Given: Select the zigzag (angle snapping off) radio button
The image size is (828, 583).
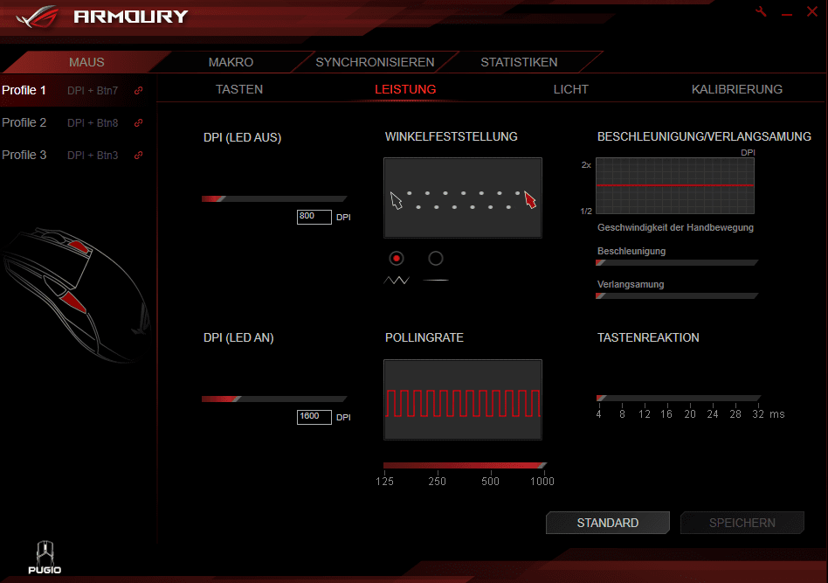Looking at the screenshot, I should pos(397,259).
